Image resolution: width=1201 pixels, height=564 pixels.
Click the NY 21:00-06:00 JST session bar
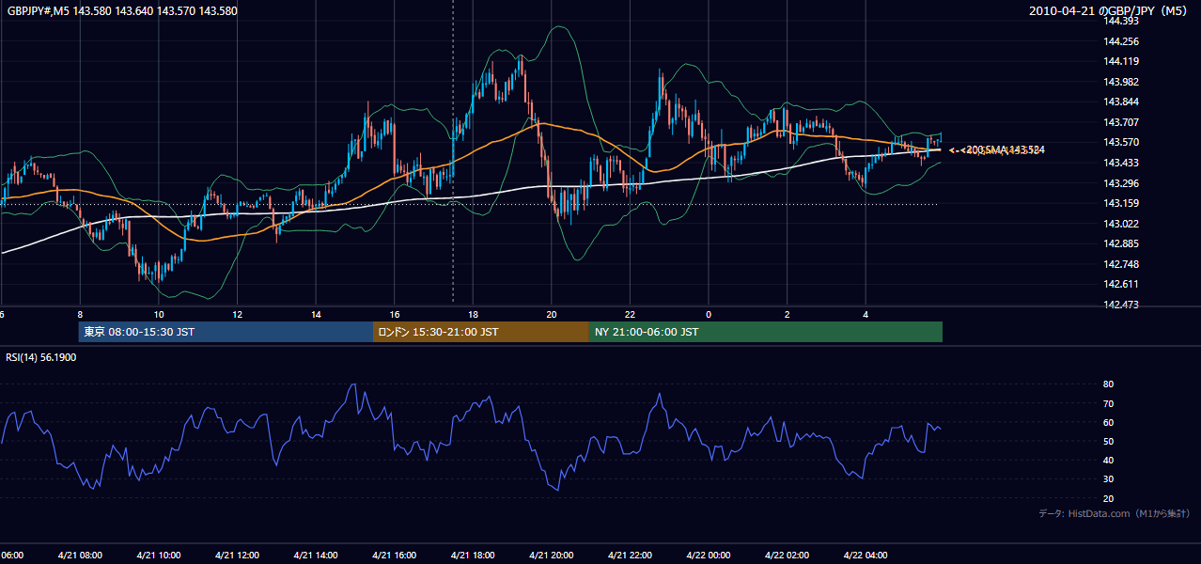coord(766,332)
